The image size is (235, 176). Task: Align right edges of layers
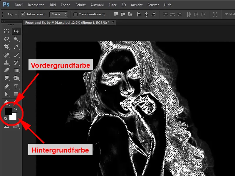pyautogui.click(x=153, y=14)
